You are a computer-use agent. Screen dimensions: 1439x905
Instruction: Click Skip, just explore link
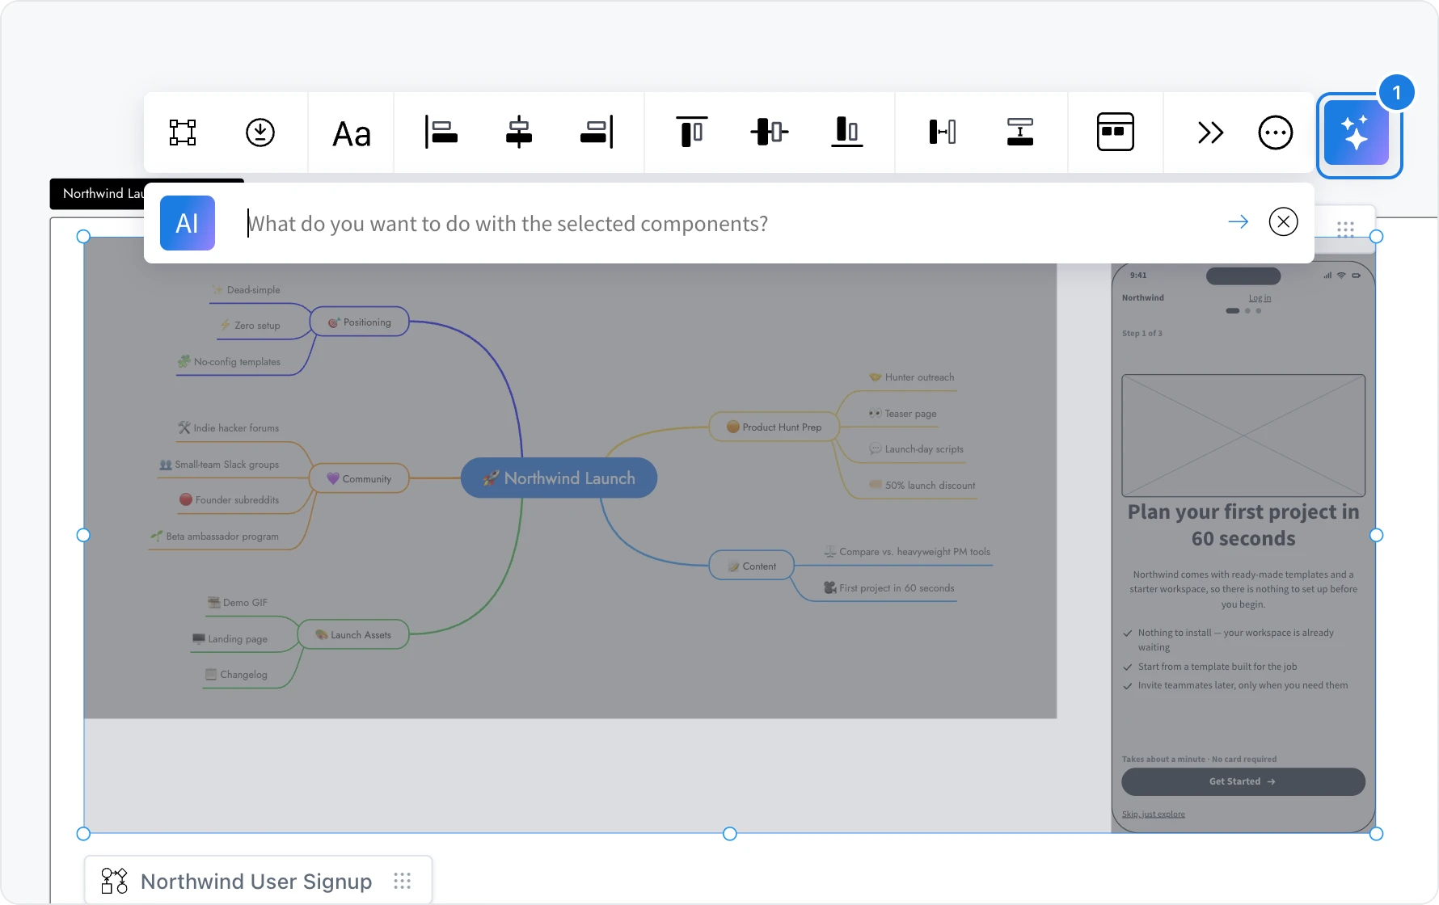pos(1153,814)
